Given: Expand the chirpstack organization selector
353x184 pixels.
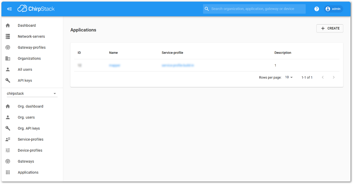Looking at the screenshot, I should tap(55, 93).
